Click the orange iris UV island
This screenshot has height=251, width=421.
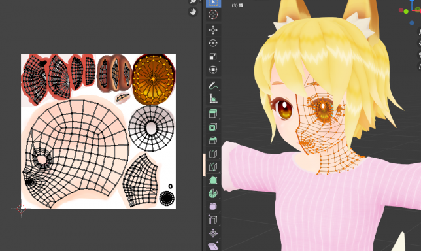[154, 80]
